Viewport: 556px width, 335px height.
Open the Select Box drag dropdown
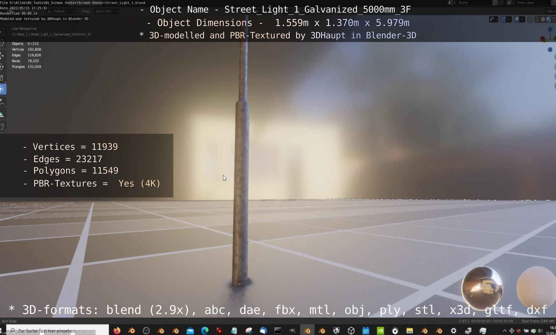pos(107,11)
